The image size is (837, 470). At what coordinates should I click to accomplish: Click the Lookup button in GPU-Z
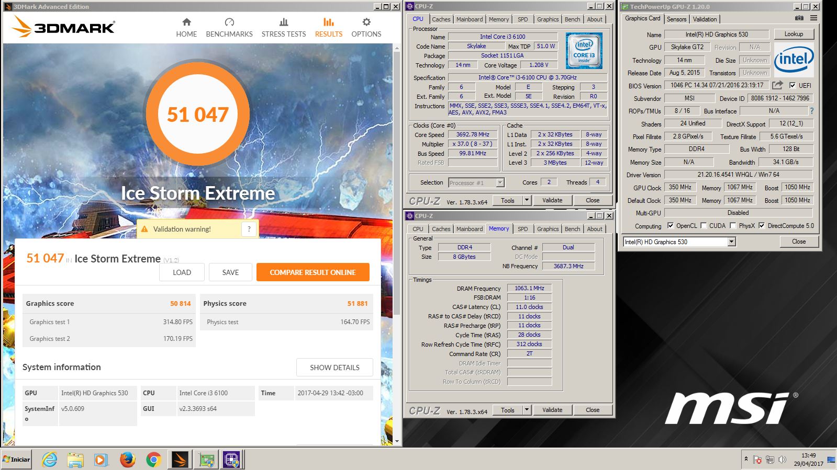pyautogui.click(x=794, y=34)
